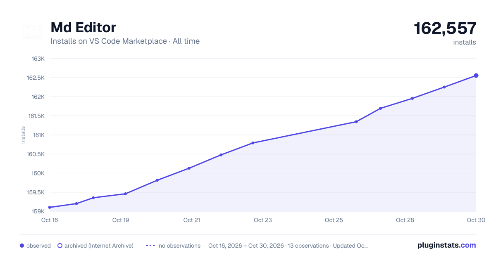Click the 159K y-axis label
Screen dimensions: 496x260
[38, 211]
